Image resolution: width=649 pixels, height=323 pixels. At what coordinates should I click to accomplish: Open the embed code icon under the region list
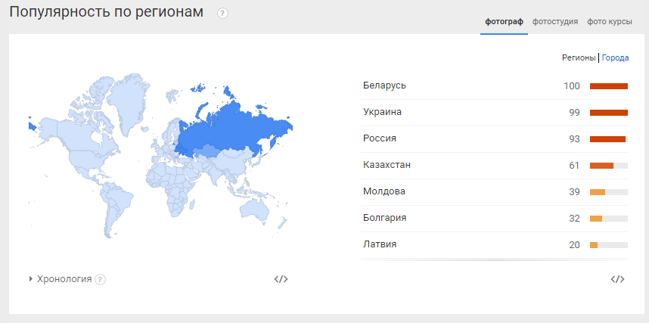(617, 279)
